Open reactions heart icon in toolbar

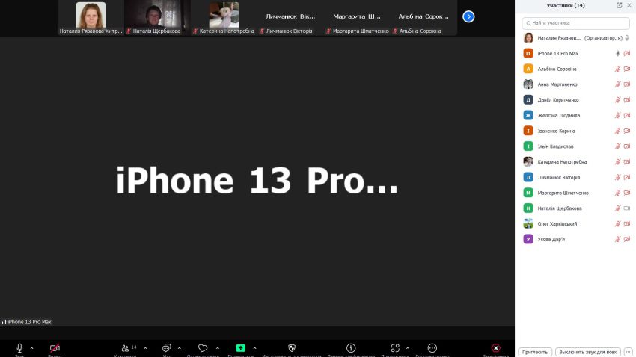click(203, 349)
